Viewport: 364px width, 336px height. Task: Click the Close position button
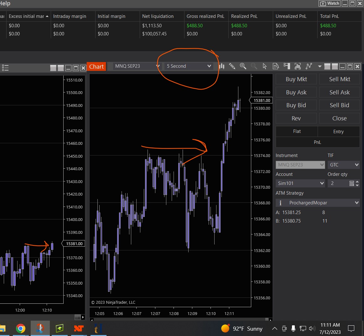339,118
